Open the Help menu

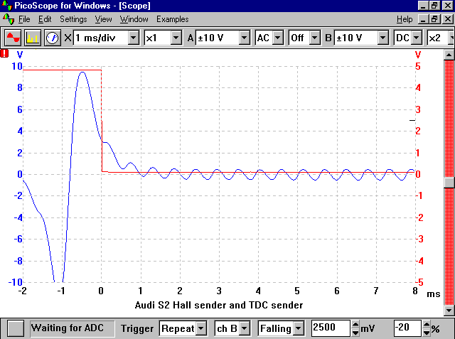pos(405,19)
